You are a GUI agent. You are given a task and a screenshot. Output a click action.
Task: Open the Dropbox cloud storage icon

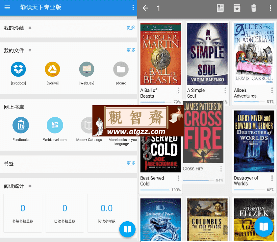18,69
